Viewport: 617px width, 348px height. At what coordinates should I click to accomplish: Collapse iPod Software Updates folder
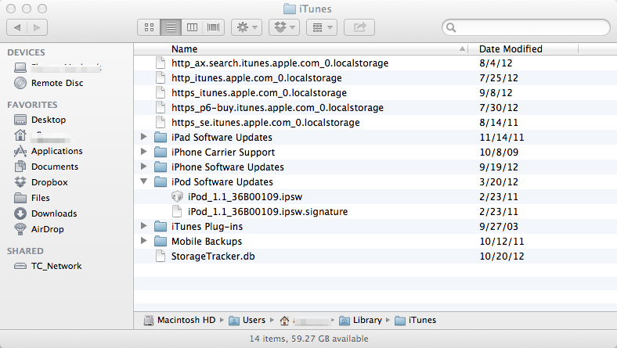pyautogui.click(x=144, y=181)
